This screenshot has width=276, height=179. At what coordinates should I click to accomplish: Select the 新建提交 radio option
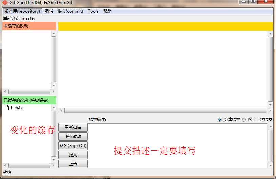click(x=219, y=120)
